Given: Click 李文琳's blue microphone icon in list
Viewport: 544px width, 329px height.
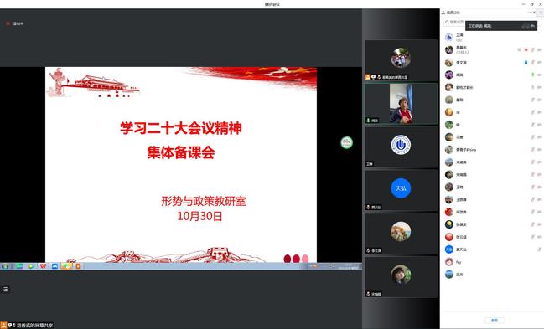Looking at the screenshot, I should [526, 63].
